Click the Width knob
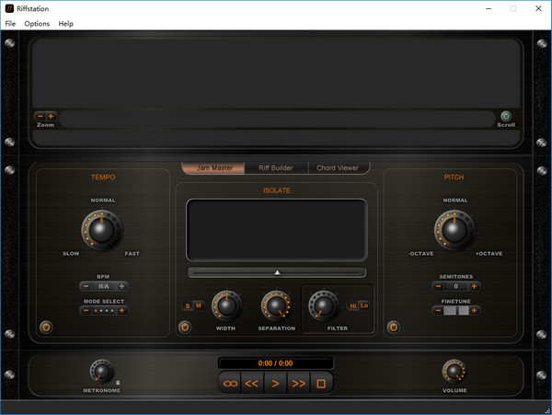Image resolution: width=552 pixels, height=415 pixels. tap(226, 305)
